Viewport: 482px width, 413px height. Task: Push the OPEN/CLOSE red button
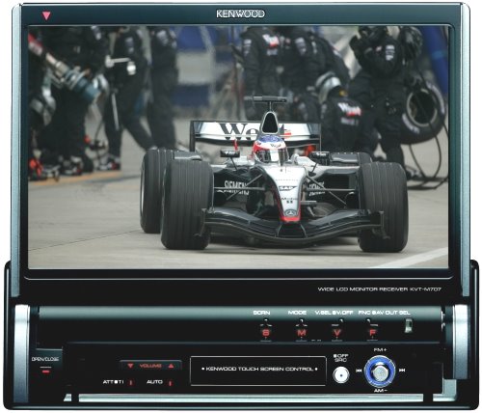(x=45, y=372)
